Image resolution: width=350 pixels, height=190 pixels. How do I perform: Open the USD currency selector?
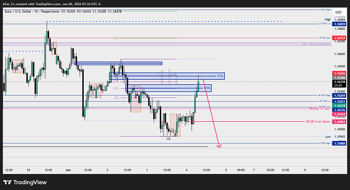339,12
